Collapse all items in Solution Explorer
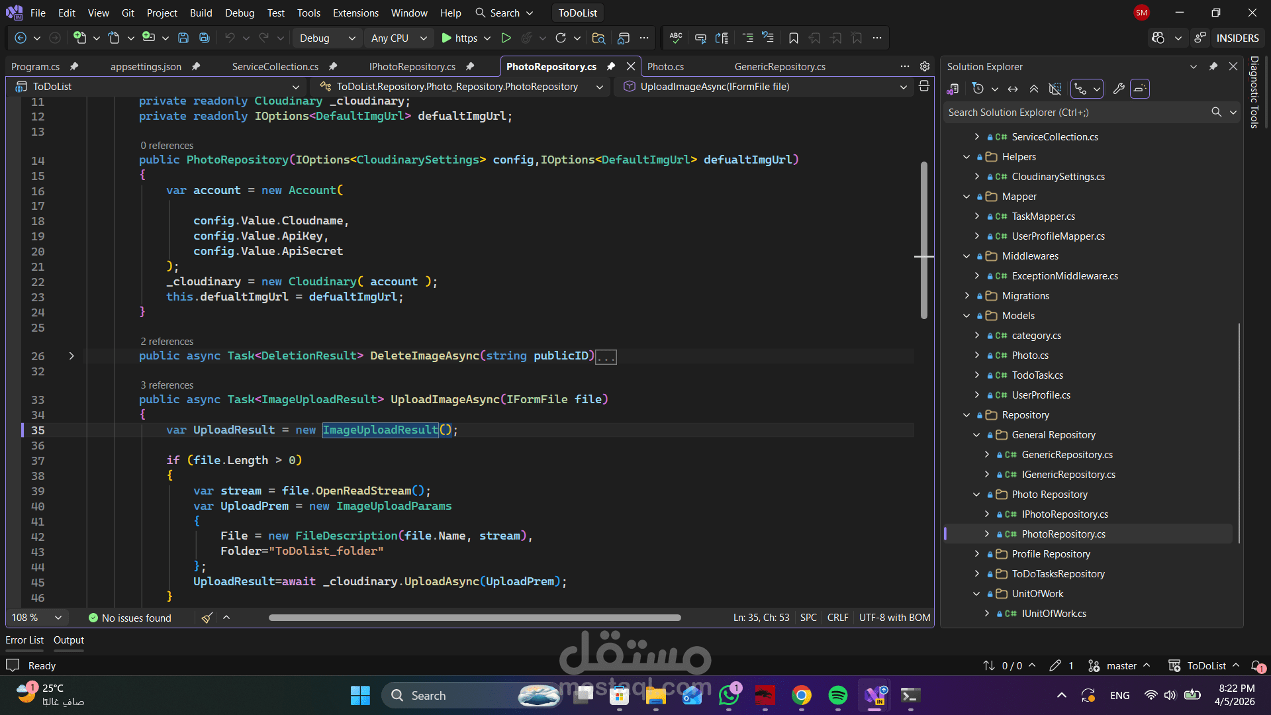This screenshot has height=715, width=1271. coord(1034,89)
